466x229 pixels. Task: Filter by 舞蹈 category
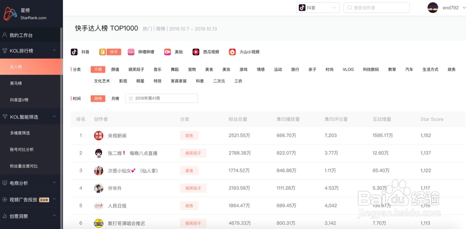pos(175,69)
